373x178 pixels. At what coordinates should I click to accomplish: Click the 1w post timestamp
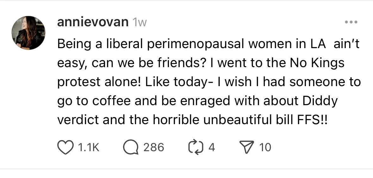[140, 22]
